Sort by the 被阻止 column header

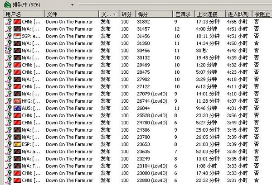pos(262,14)
